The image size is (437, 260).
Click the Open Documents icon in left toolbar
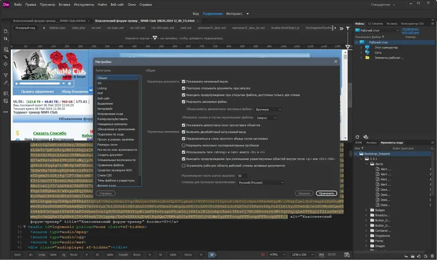(5, 31)
